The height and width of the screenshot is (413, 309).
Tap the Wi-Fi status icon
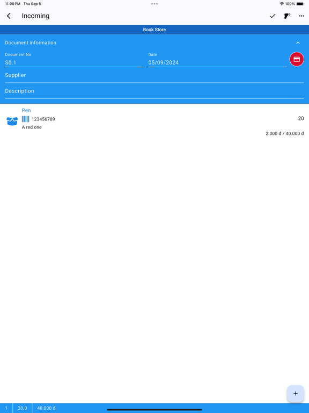point(282,4)
